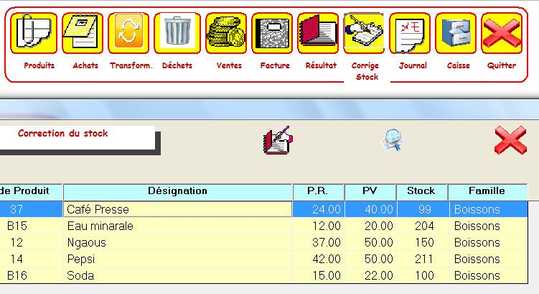Click P.R. value 12.00 cell
Image resolution: width=539 pixels, height=294 pixels.
[x=319, y=226]
